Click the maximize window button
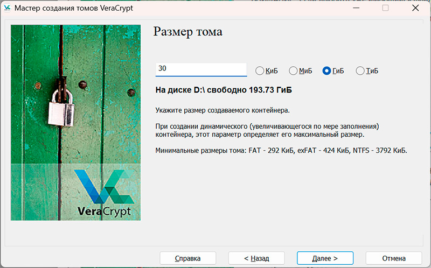The height and width of the screenshot is (268, 431). click(385, 8)
